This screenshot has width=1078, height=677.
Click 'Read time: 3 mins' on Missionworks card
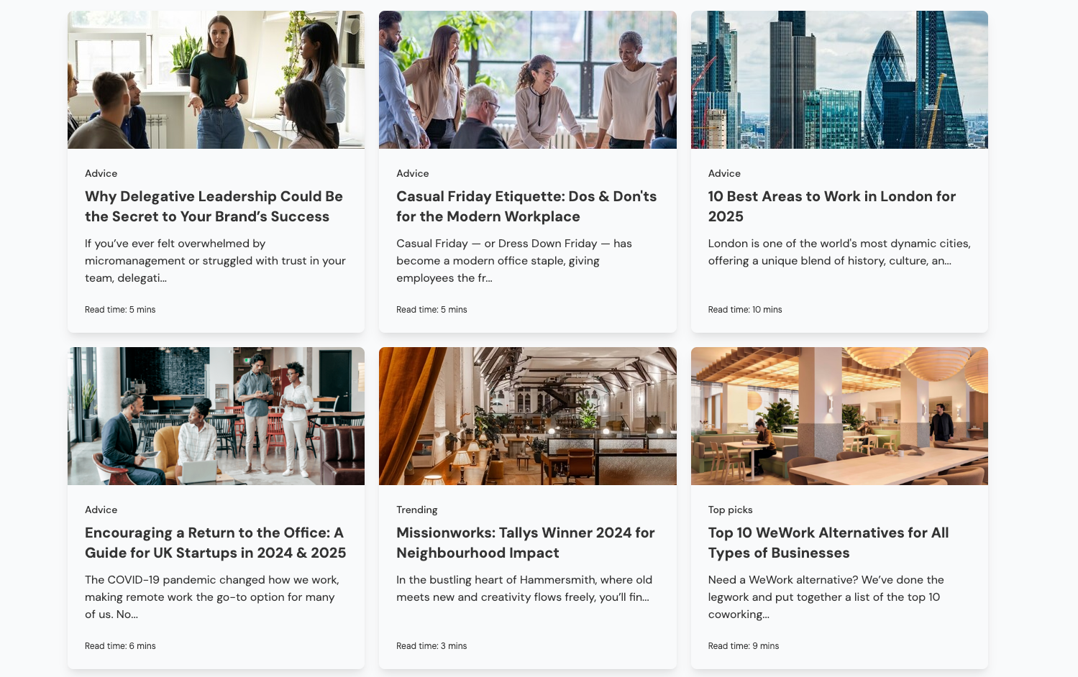(431, 646)
